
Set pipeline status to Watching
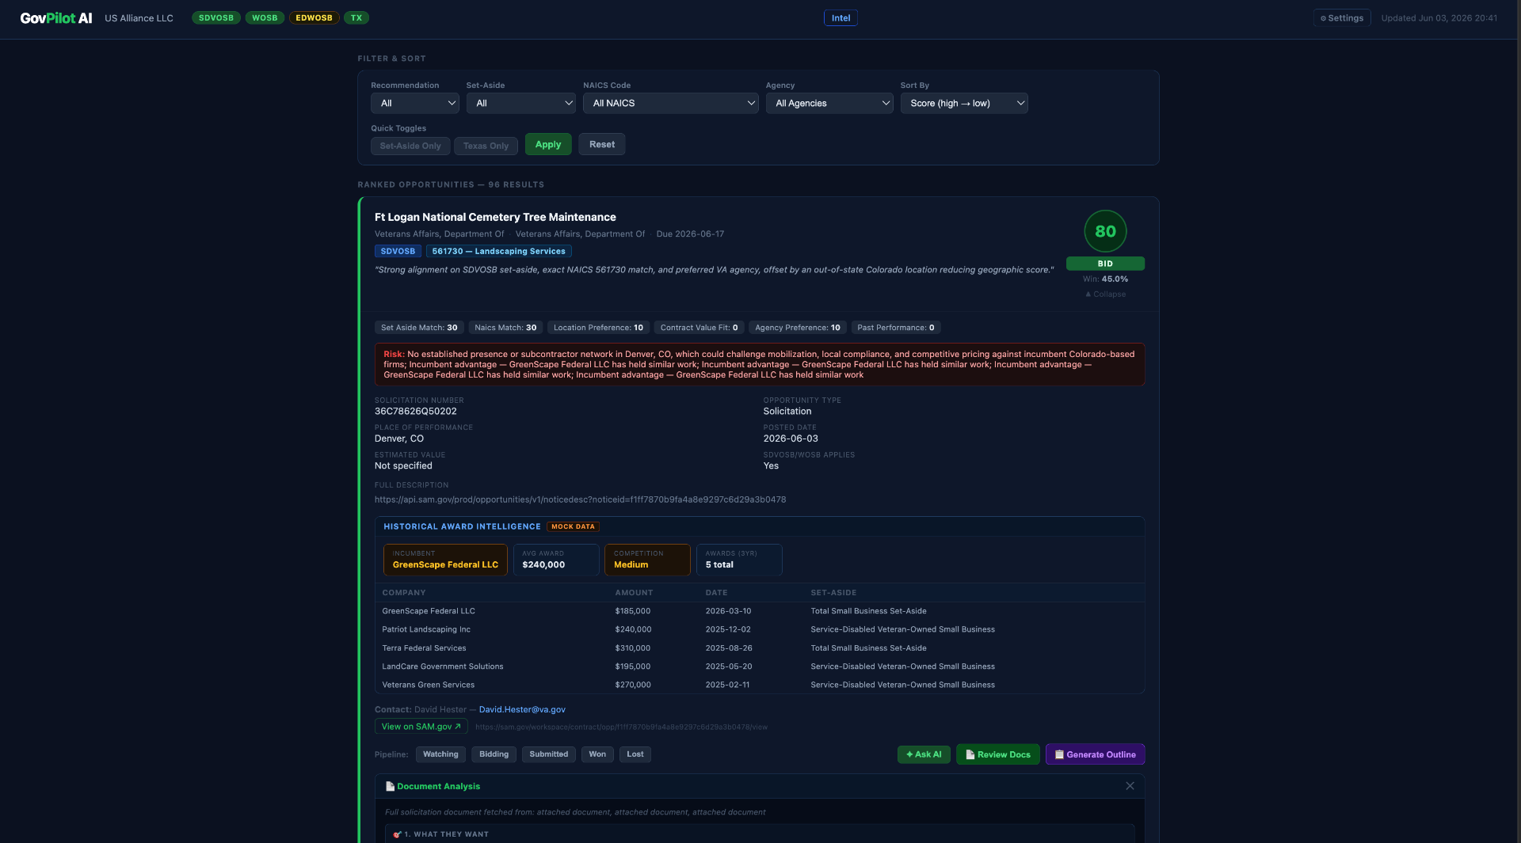click(440, 754)
